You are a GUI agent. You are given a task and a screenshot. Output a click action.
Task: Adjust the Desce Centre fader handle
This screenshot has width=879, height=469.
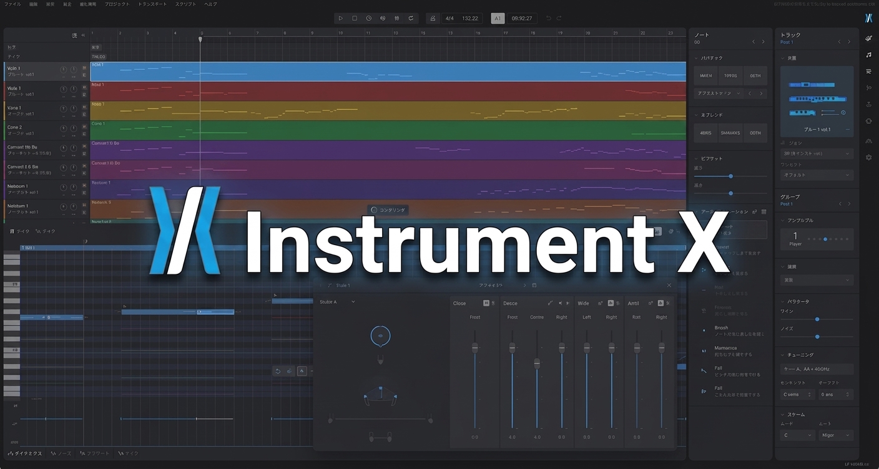[x=537, y=363]
